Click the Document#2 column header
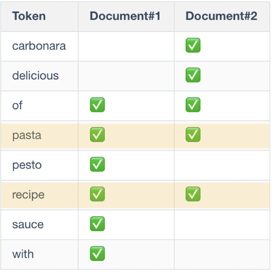 point(221,16)
